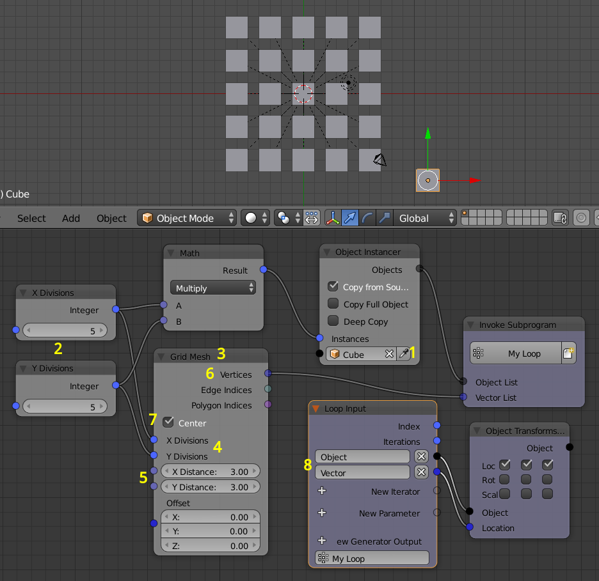Toggle the first Loc checkbox
Viewport: 599px width, 581px height.
pyautogui.click(x=505, y=465)
